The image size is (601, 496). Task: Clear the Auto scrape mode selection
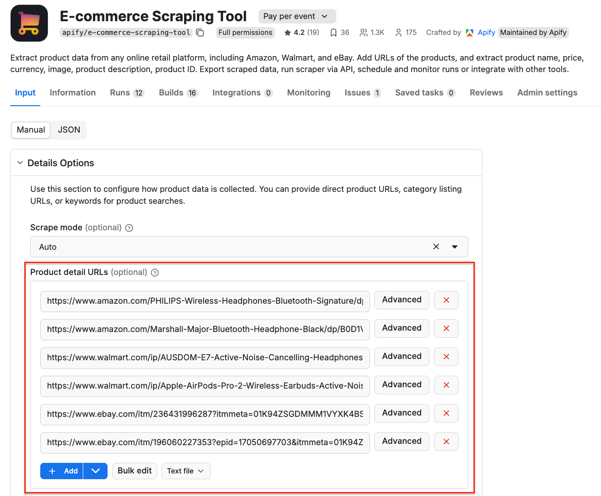tap(436, 247)
